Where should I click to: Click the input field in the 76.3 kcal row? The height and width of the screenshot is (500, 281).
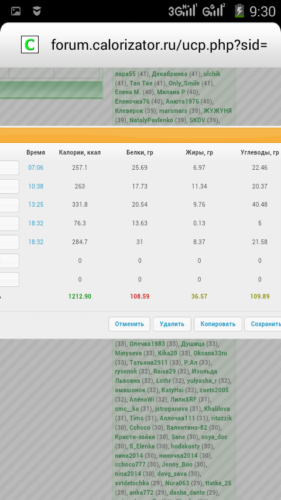9,224
